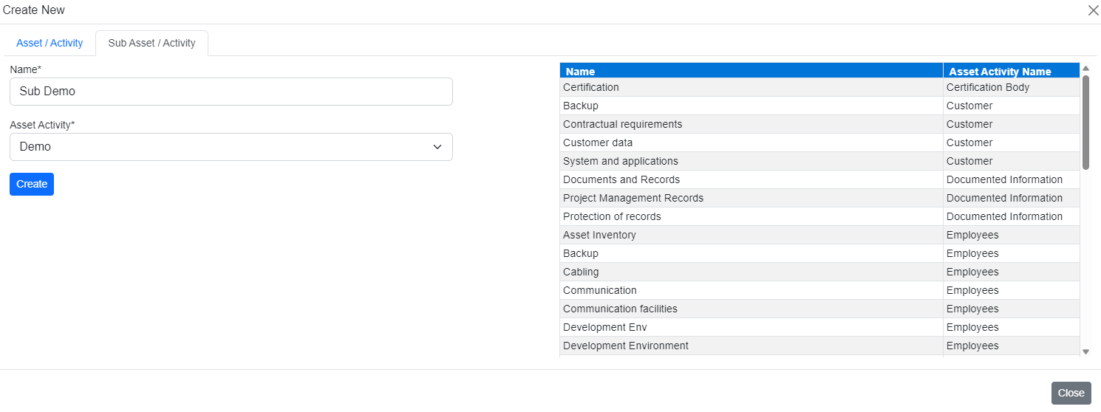Click the table scrollbar down arrow
1101x412 pixels.
(1085, 351)
